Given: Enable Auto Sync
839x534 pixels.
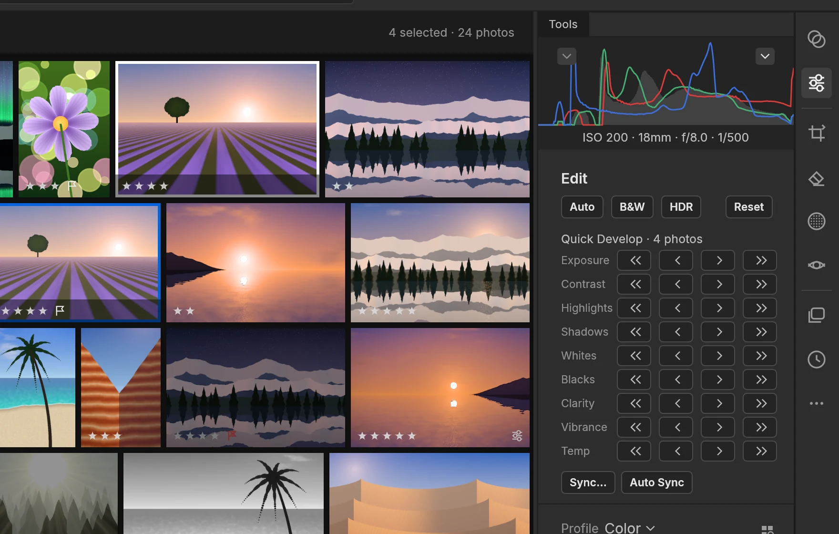Looking at the screenshot, I should 657,483.
